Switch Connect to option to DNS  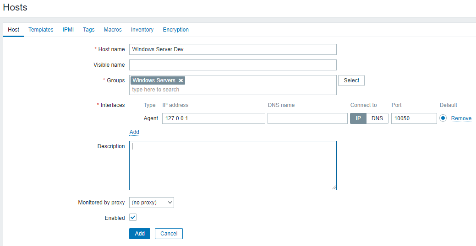pyautogui.click(x=377, y=118)
